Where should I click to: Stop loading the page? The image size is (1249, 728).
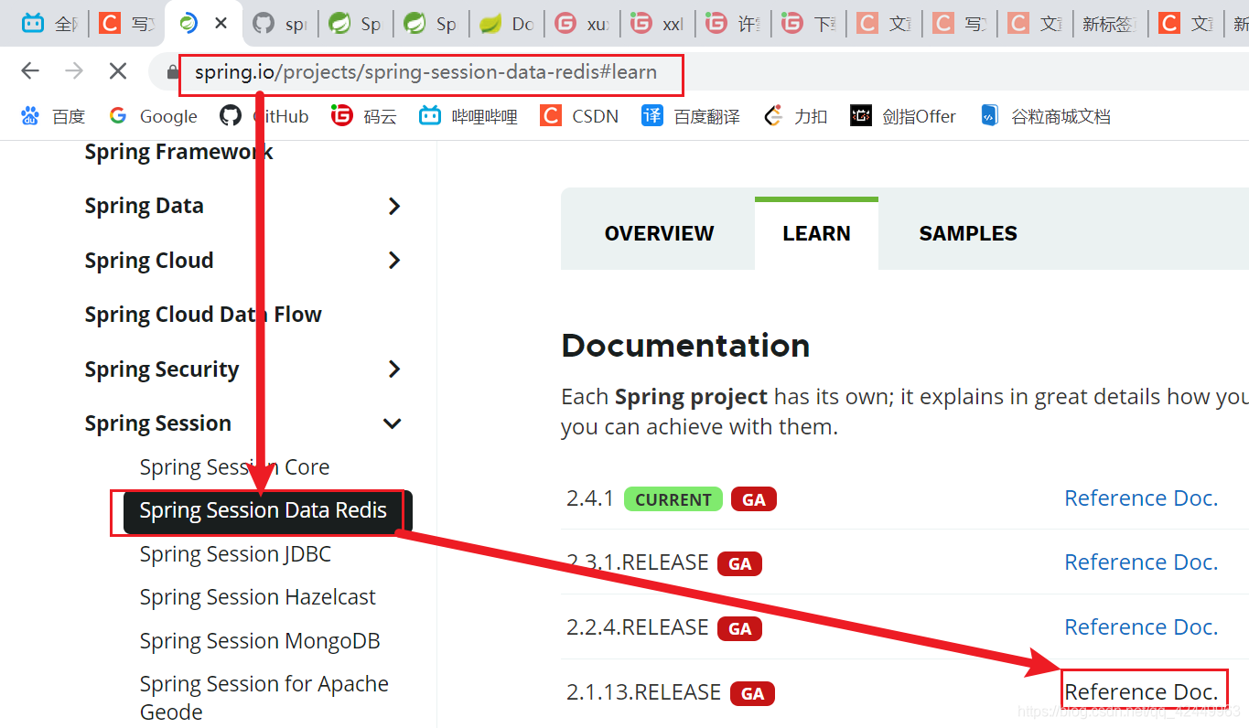click(x=118, y=71)
